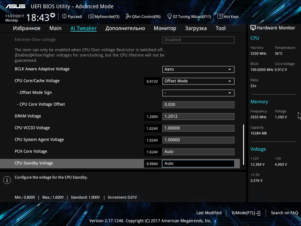Click the 36°C temperature value
Image resolution: width=301 pixels, height=226 pixels.
click(279, 54)
